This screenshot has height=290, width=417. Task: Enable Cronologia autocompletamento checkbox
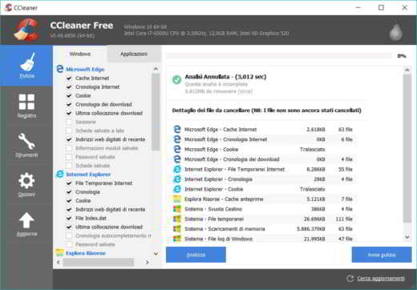69,236
